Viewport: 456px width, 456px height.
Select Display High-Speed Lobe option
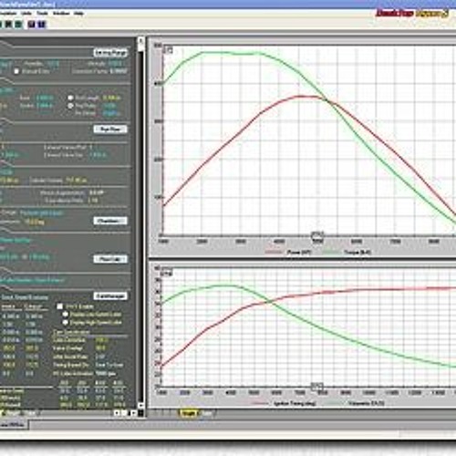point(65,322)
